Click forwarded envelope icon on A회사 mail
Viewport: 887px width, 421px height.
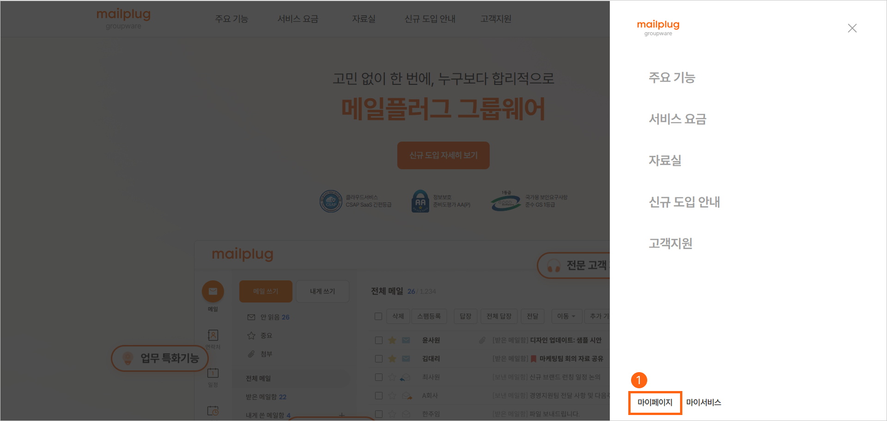coord(407,396)
